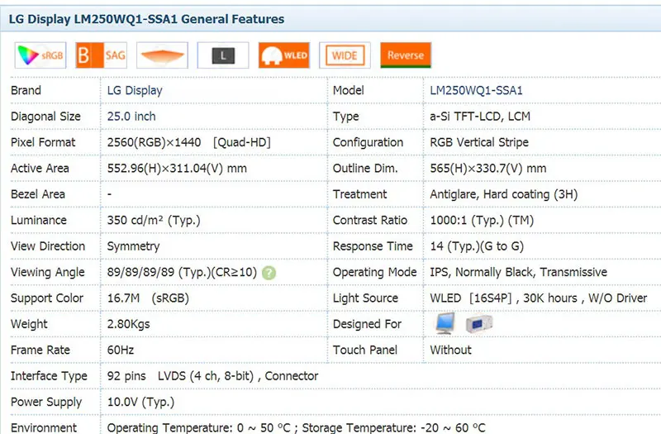Image resolution: width=661 pixels, height=434 pixels.
Task: Open the LG Display brand link
Action: pyautogui.click(x=135, y=90)
